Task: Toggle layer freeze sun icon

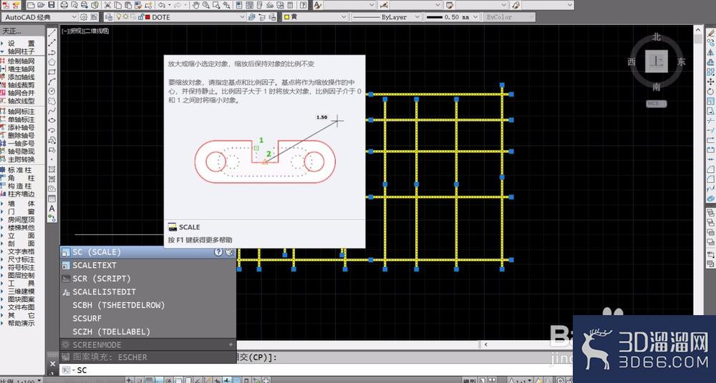Action: (125, 16)
